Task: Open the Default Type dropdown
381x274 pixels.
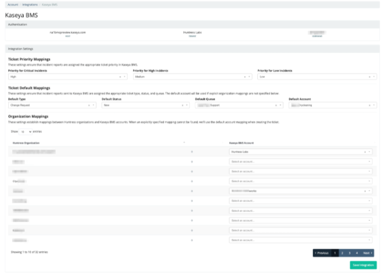Action: pos(52,105)
